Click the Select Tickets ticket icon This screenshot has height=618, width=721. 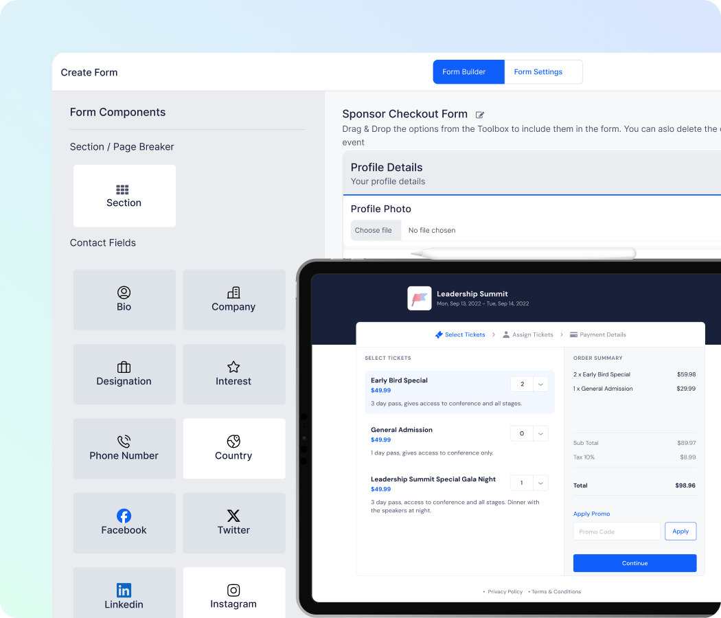click(439, 335)
